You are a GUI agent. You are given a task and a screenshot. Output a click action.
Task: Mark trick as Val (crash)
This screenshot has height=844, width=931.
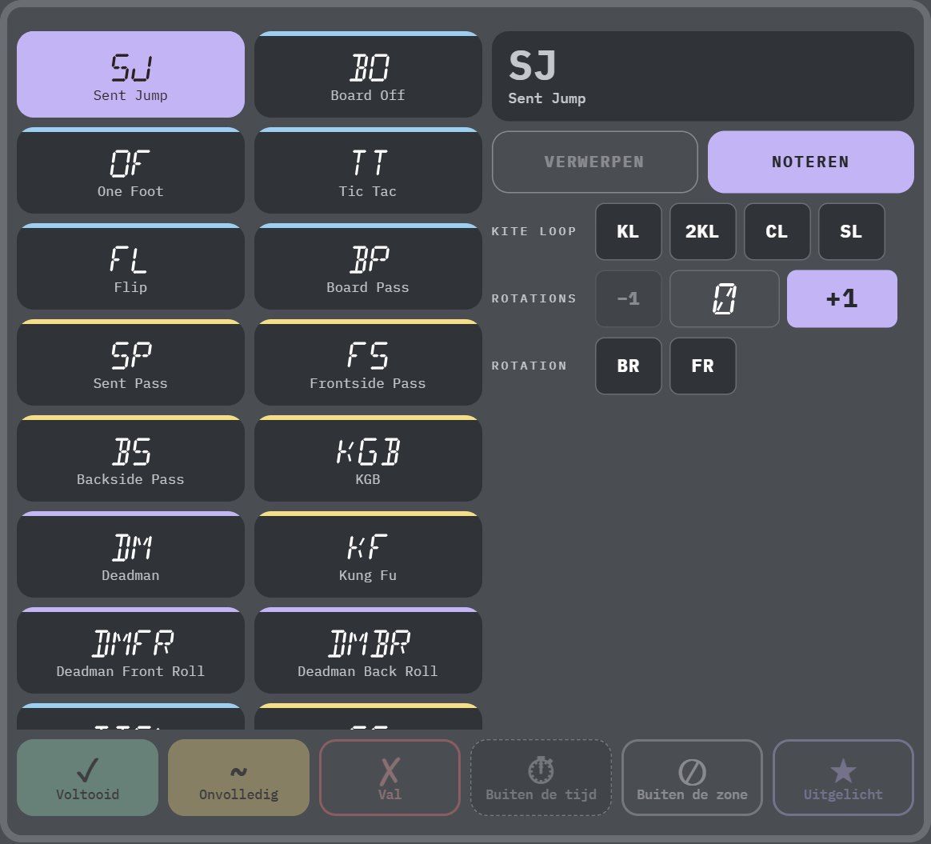[390, 778]
